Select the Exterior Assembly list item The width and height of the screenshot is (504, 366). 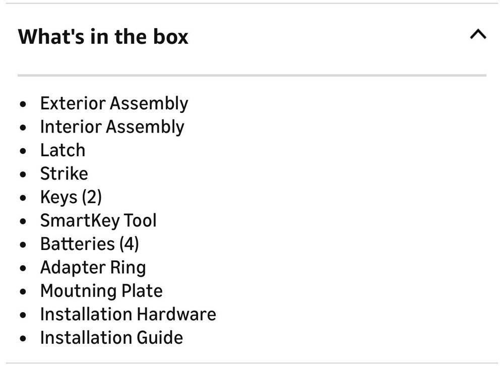click(x=114, y=103)
